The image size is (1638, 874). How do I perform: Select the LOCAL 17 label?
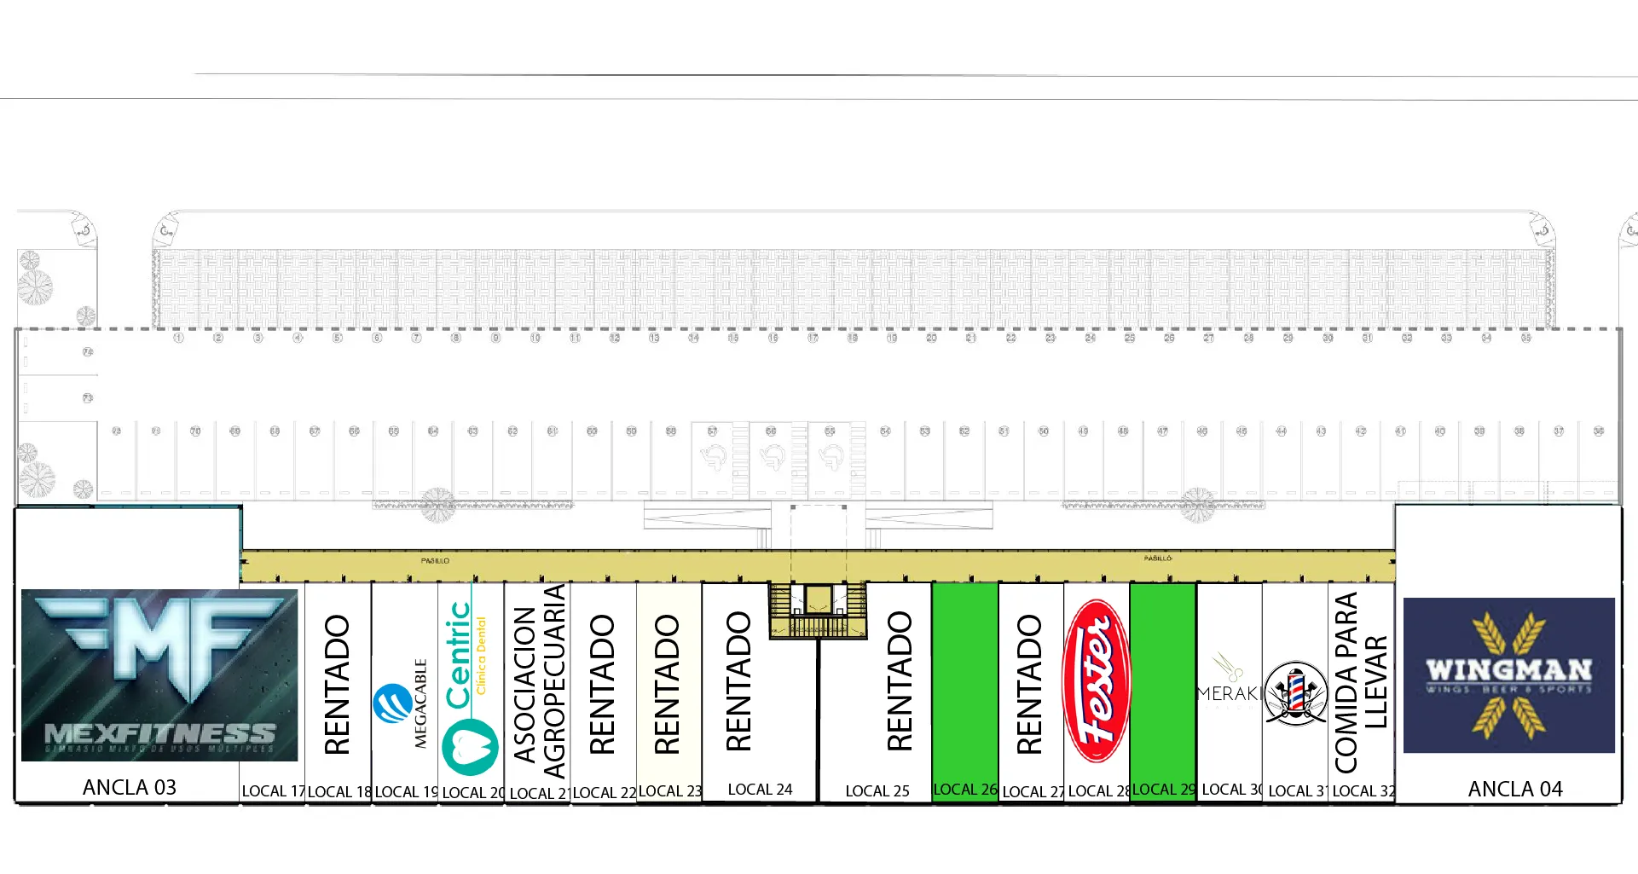point(273,791)
